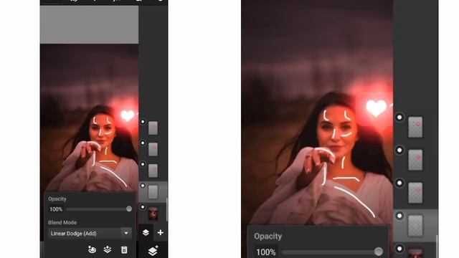The height and width of the screenshot is (258, 459).
Task: Hide second layer from top in smaller screenshot
Action: pyautogui.click(x=143, y=143)
